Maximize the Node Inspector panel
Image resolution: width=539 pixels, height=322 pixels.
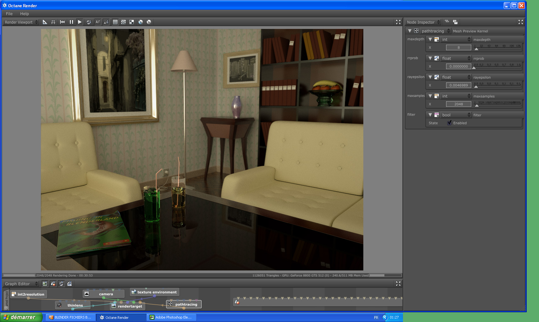[521, 22]
